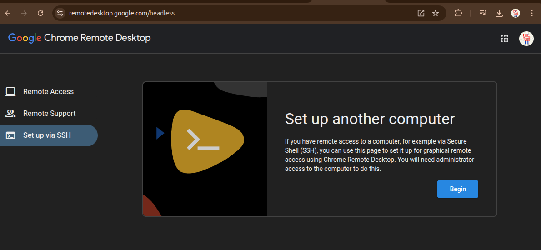Go back with the browser back arrow
Viewport: 541px width, 250px height.
point(8,14)
